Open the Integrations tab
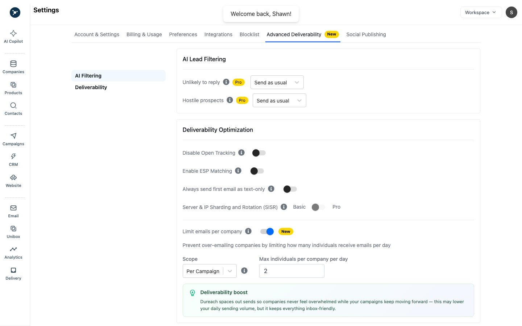Screen dimensions: 522x326 (218, 34)
